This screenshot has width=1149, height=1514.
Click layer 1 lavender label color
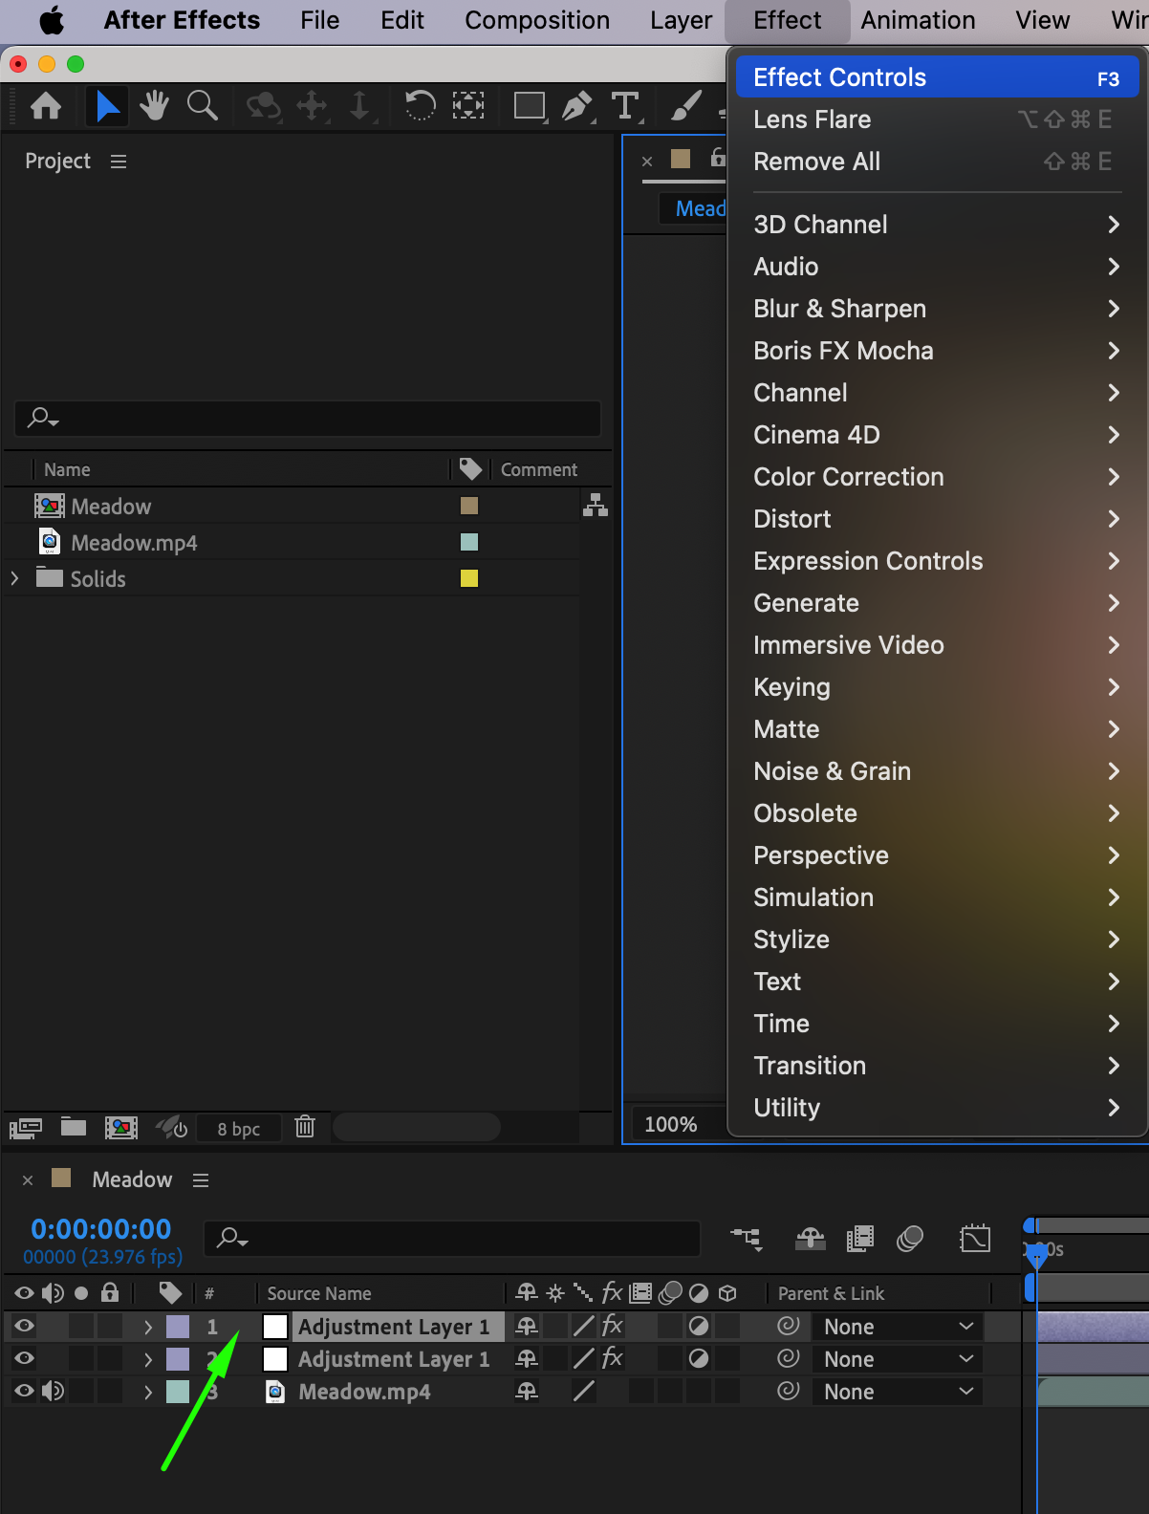click(178, 1327)
